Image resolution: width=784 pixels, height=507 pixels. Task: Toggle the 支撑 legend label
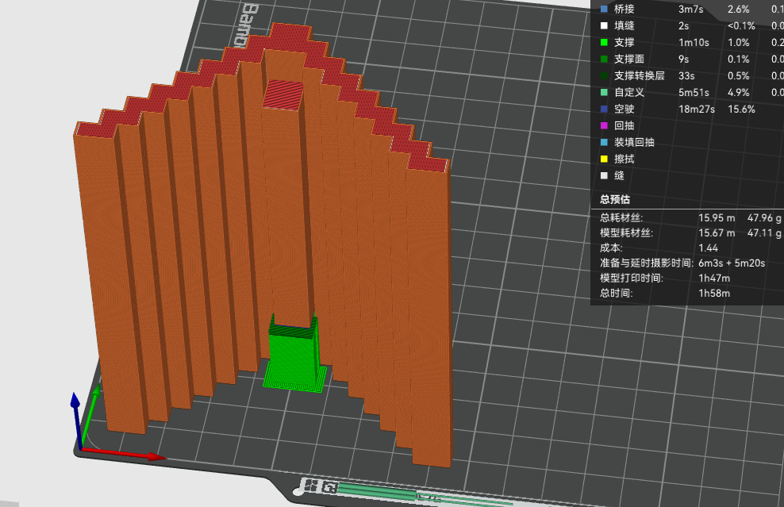[x=624, y=43]
